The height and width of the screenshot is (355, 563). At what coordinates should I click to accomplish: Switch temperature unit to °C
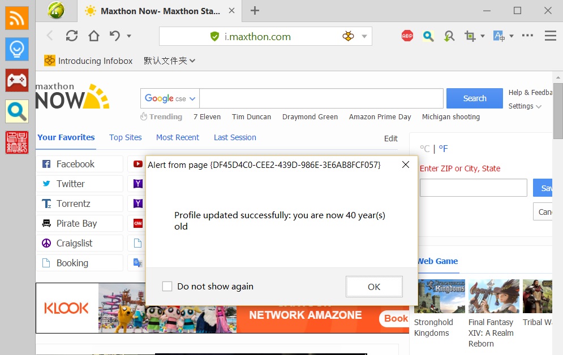pos(425,149)
